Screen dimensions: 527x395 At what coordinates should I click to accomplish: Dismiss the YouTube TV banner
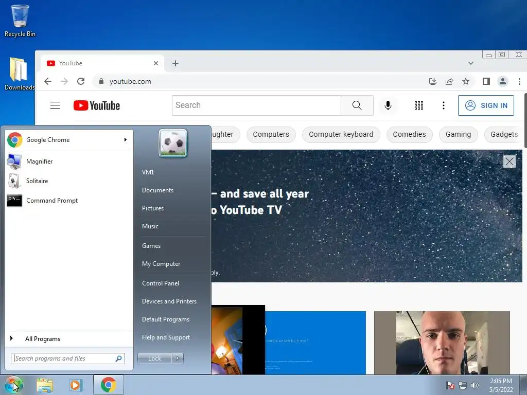pyautogui.click(x=509, y=161)
